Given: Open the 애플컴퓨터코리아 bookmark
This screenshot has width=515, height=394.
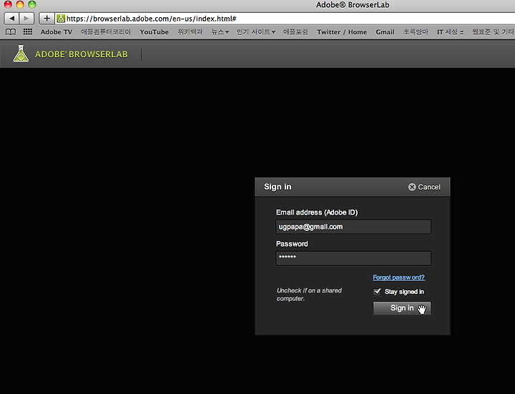Looking at the screenshot, I should (106, 32).
